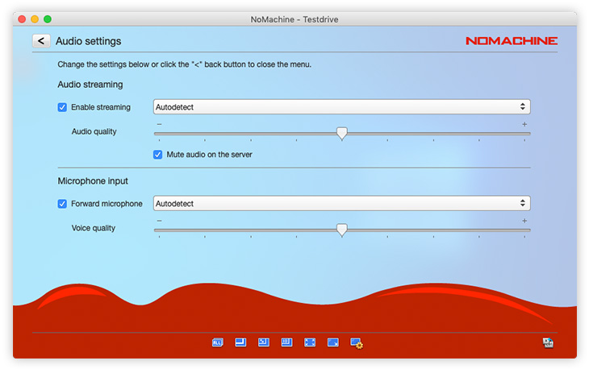
Task: Minimize the window with the yellow button
Action: 35,19
